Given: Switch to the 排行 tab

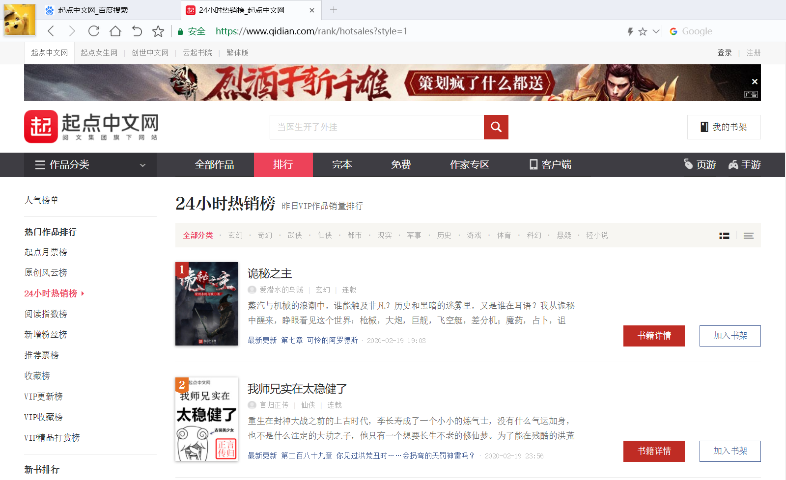Looking at the screenshot, I should click(x=283, y=165).
